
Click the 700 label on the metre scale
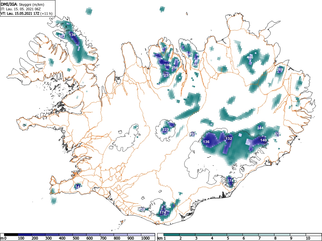103,238
